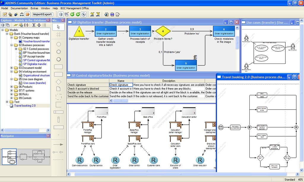Activate the Import/Export puzzle-piece component icon
Image resolution: width=304 pixels, height=182 pixels.
(x=28, y=14)
